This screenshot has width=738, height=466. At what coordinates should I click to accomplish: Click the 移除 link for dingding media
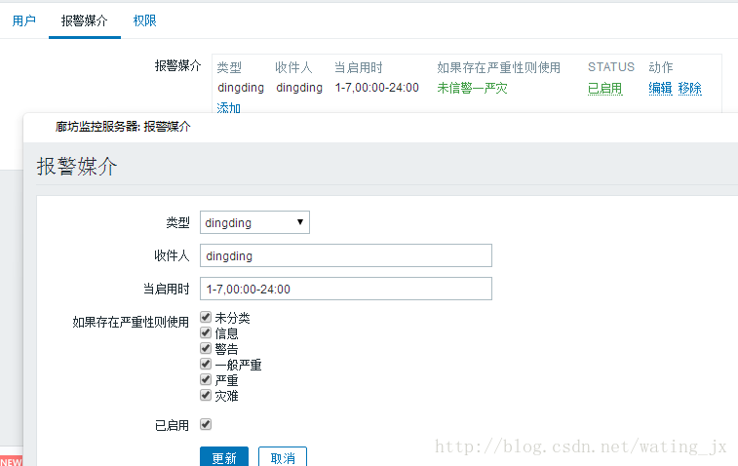pos(690,88)
